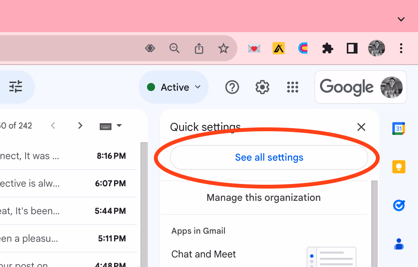Zoom out using the magnifier icon
This screenshot has height=267, width=418.
(175, 49)
